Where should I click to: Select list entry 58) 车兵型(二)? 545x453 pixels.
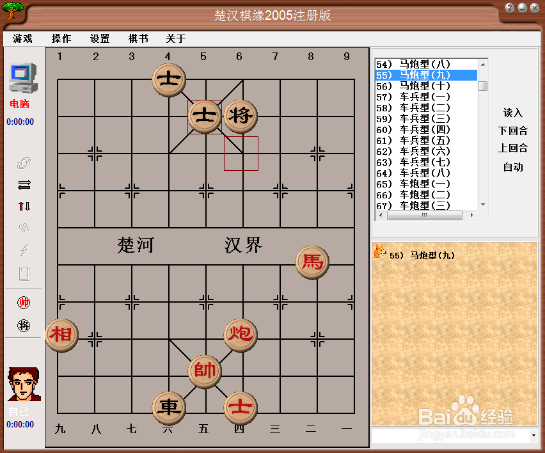(427, 107)
